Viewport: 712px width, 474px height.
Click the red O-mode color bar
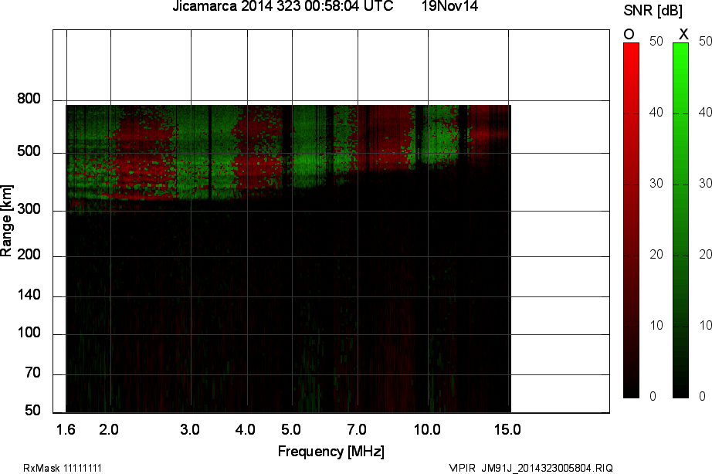[x=631, y=221]
